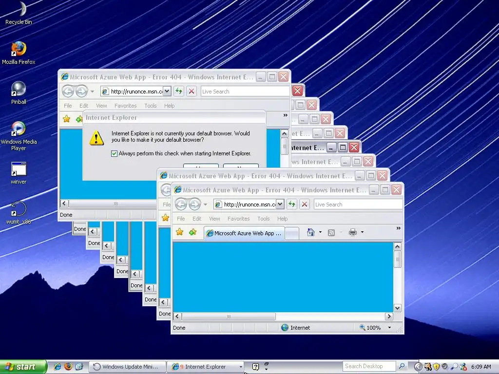Image resolution: width=499 pixels, height=374 pixels.
Task: Click desktop search magnifier button
Action: [x=402, y=366]
